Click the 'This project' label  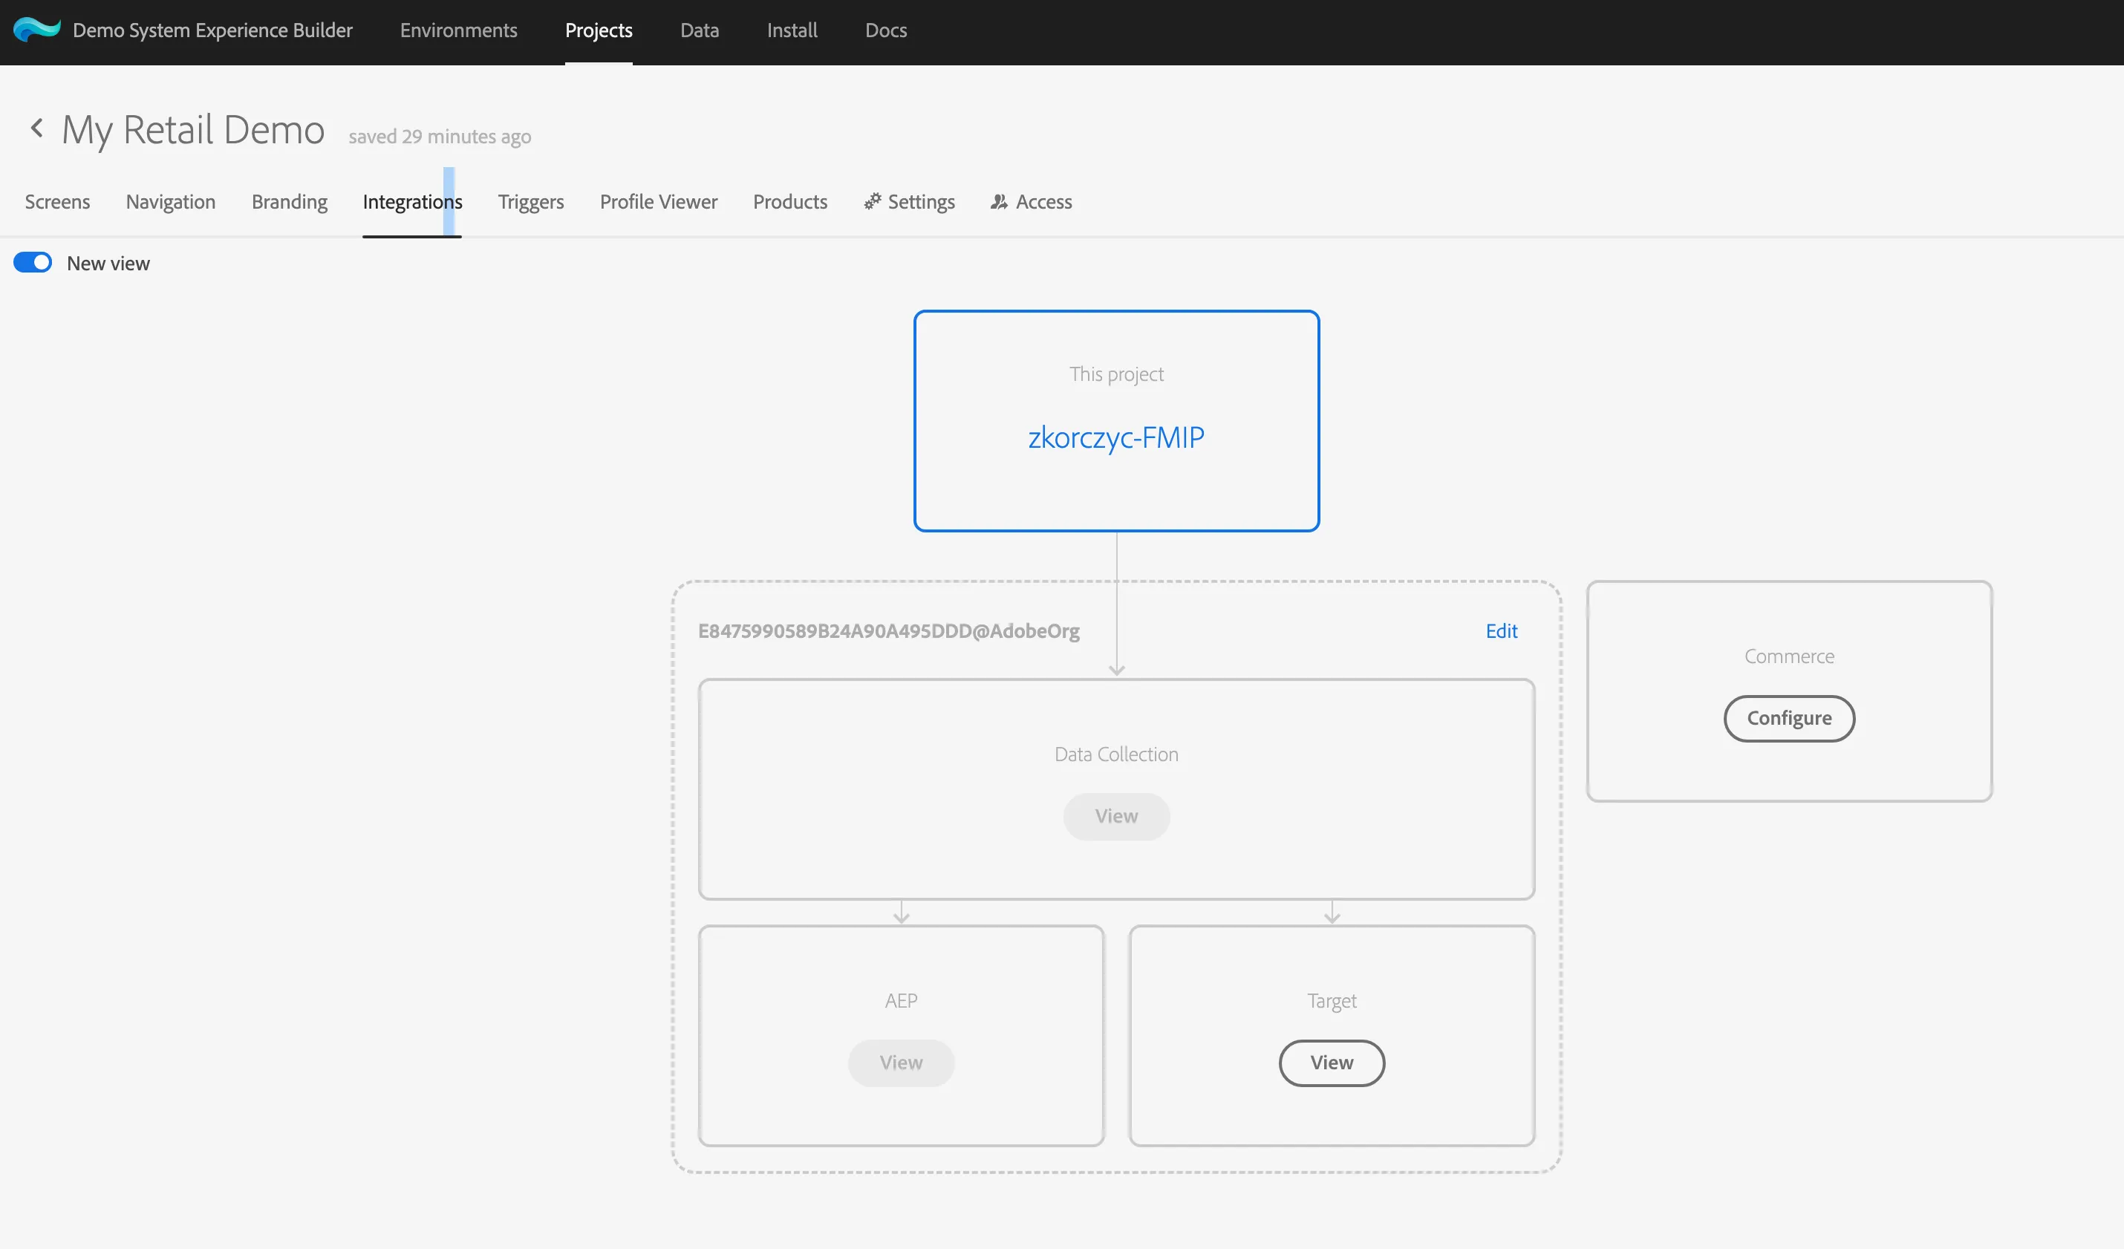pyautogui.click(x=1116, y=374)
